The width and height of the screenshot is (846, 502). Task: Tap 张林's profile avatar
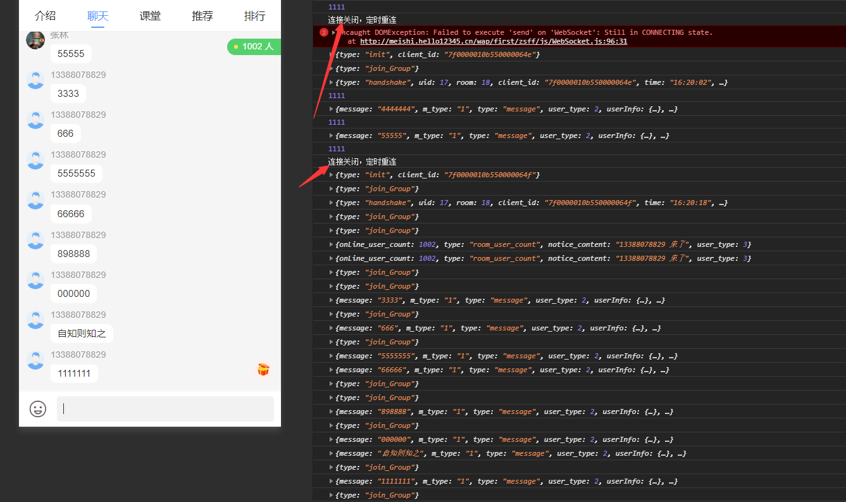coord(35,40)
